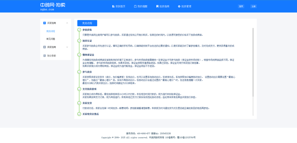Viewport: 297px width, 143px height.
Task: Click the check circle next to 支付拍卖款项
Action: click(79, 89)
